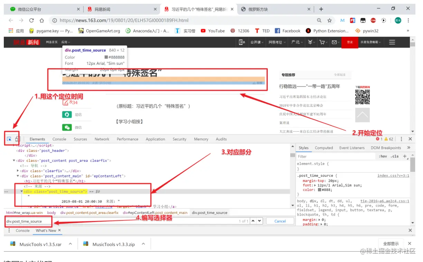Click the Cancel button near the selector search
The width and height of the screenshot is (423, 262).
[280, 221]
